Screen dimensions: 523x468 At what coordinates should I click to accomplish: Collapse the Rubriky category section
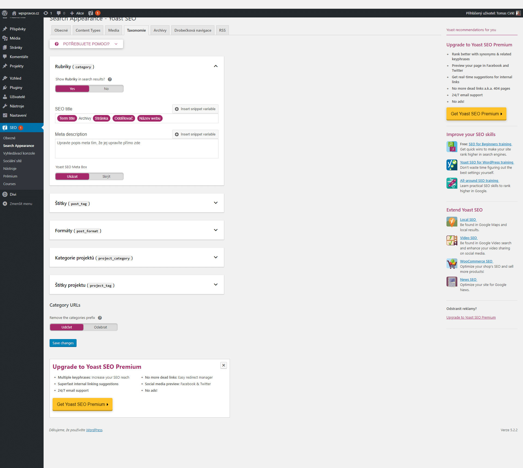coord(216,66)
